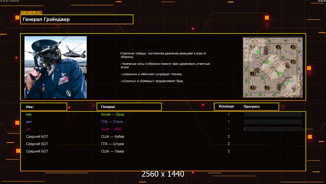
Task: Click team number 2 in the ГЛА — Штурм row
Action: coord(229,144)
